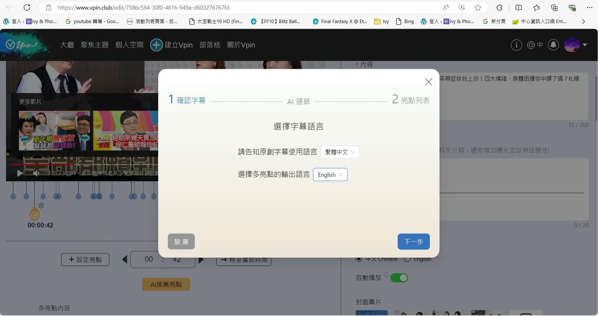Select the orange highlight marker at 00:00:42
This screenshot has height=316, width=598.
(x=35, y=214)
